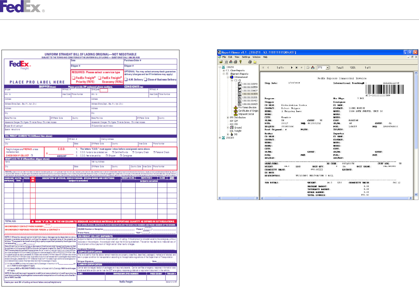Image resolution: width=419 pixels, height=288 pixels.
Task: Click the red Consignee box on form
Action: point(104,90)
